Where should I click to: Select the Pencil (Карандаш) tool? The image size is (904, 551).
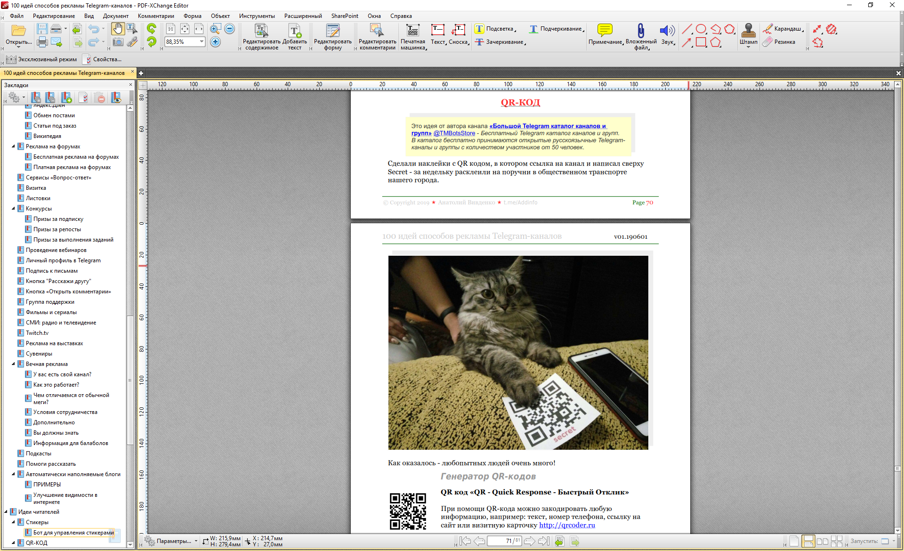(782, 29)
